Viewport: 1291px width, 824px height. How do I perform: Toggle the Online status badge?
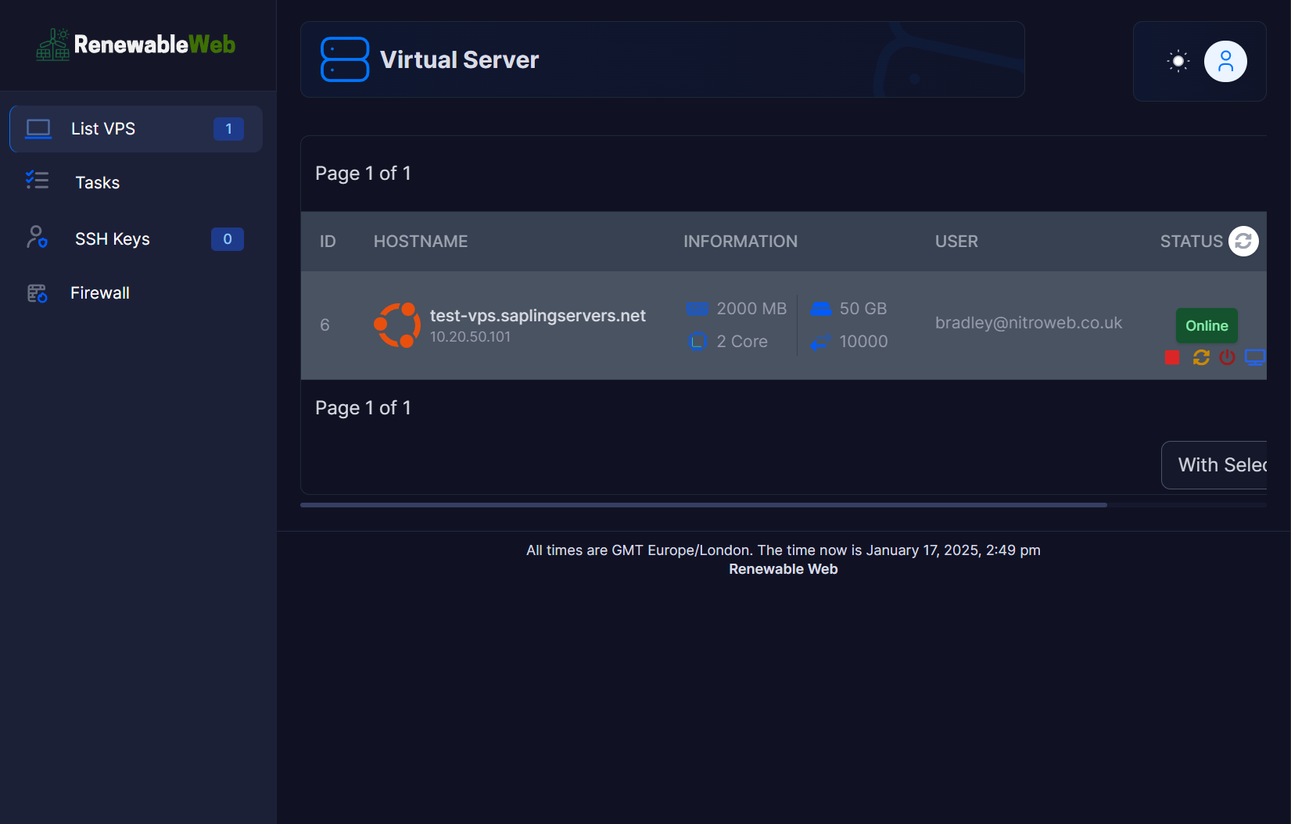click(1207, 325)
